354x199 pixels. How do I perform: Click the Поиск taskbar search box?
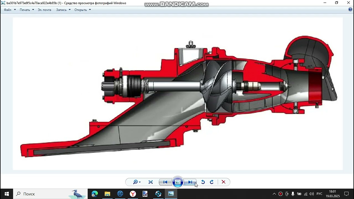pyautogui.click(x=51, y=194)
